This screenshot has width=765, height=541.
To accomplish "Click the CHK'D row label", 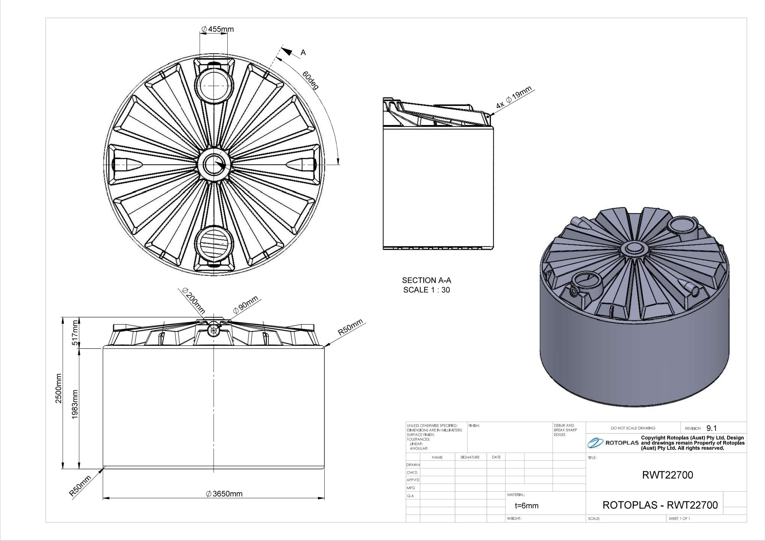I will click(412, 472).
